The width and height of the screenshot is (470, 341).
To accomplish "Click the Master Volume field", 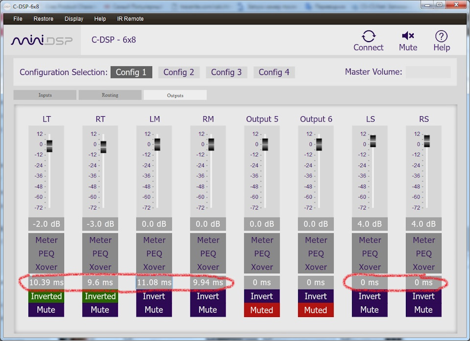I will (428, 72).
